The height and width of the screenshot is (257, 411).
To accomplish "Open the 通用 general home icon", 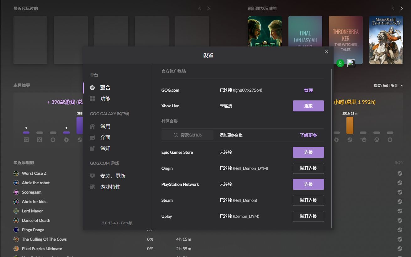I will (x=92, y=126).
